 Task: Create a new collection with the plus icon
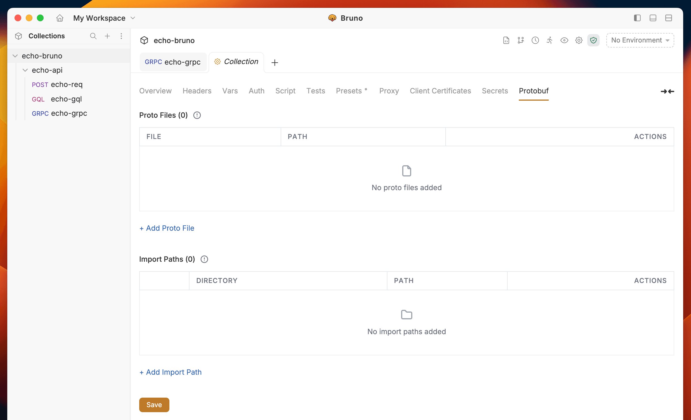107,36
